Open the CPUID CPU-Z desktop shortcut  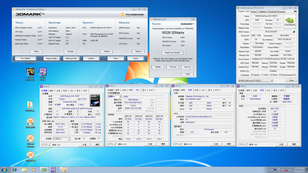[42, 72]
